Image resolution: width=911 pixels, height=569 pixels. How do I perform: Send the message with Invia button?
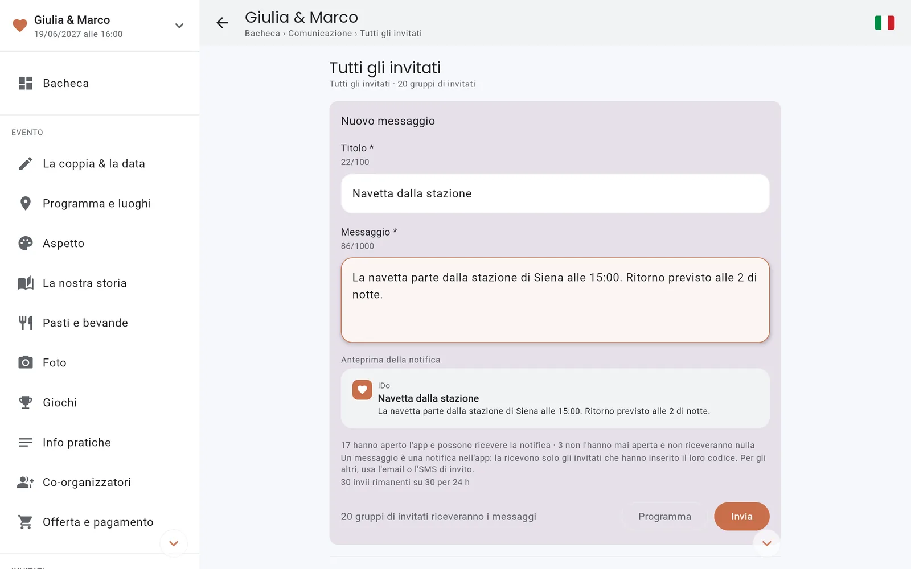point(742,517)
